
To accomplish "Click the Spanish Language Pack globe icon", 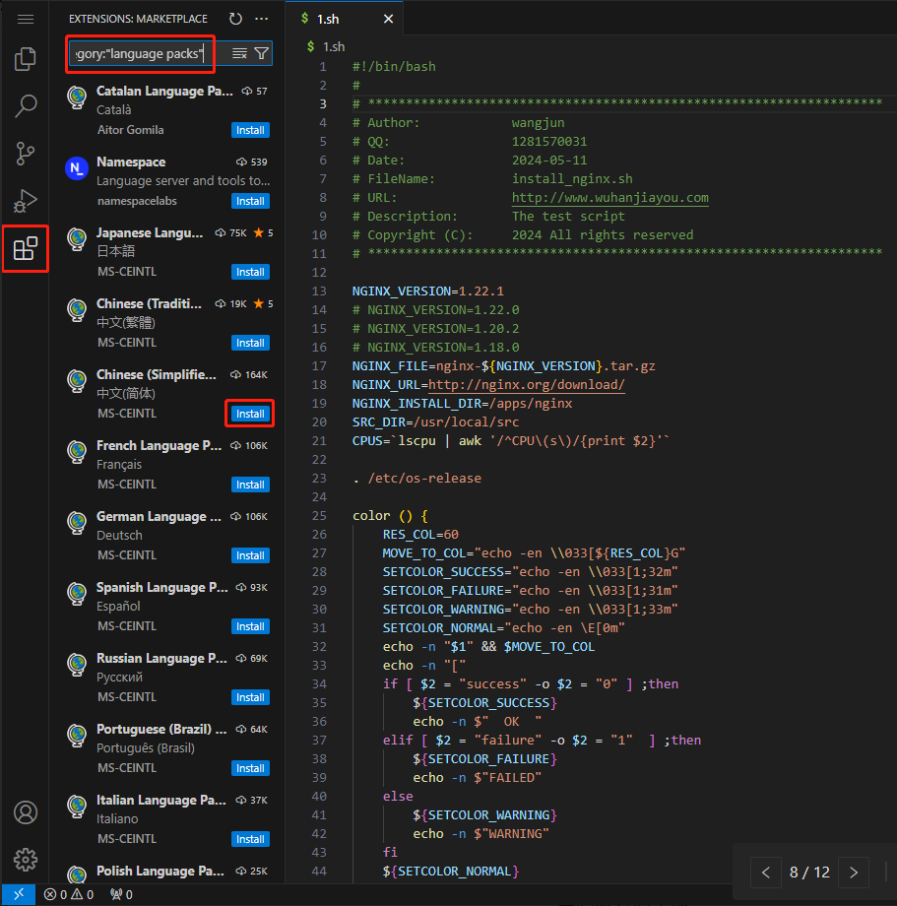I will tap(77, 594).
